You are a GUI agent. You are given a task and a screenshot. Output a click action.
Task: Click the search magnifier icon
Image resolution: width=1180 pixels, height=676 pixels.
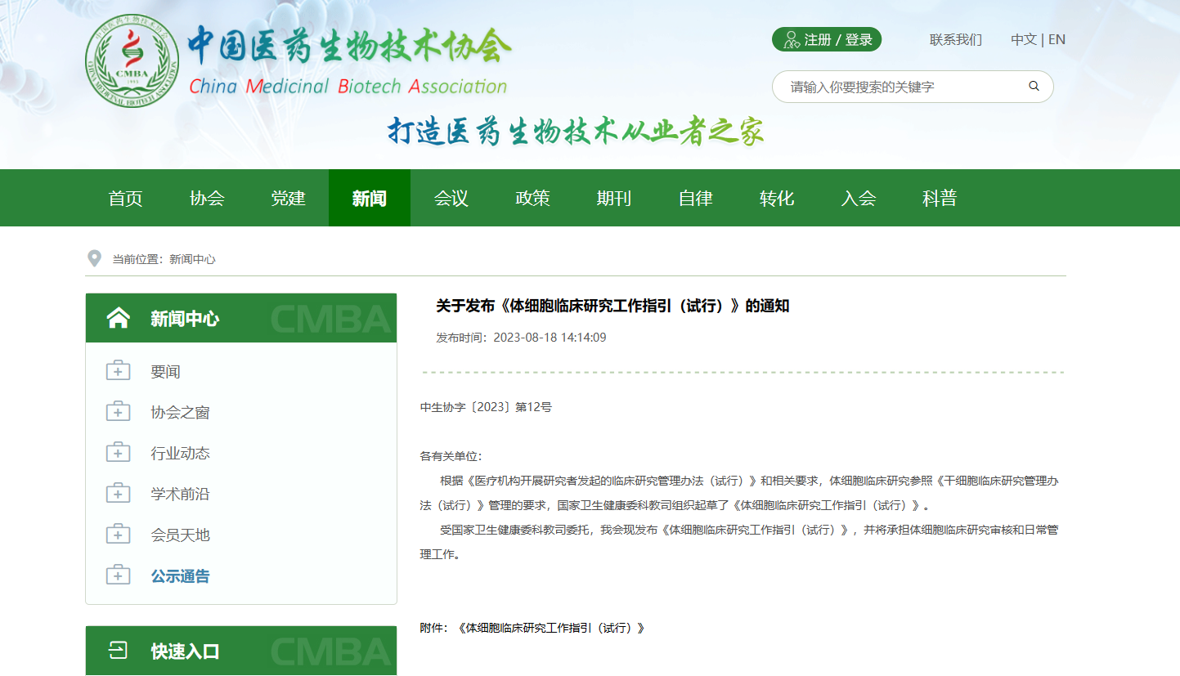click(x=1034, y=86)
